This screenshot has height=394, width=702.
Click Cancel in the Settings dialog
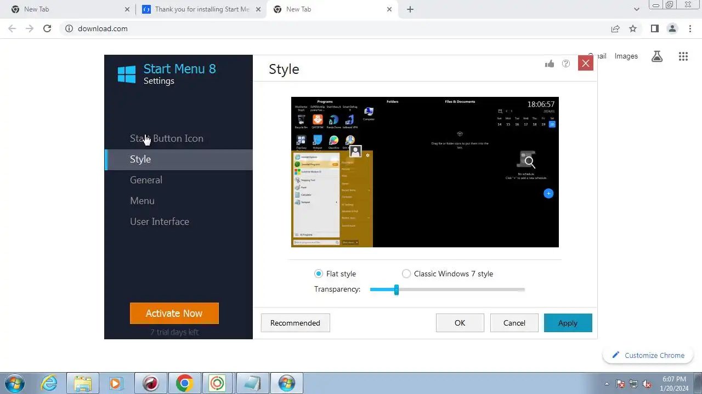coord(514,323)
